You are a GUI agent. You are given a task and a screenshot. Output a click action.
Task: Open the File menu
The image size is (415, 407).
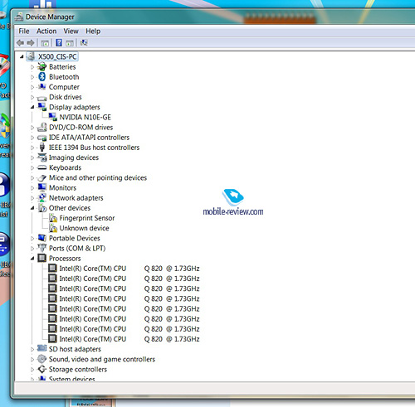[24, 31]
